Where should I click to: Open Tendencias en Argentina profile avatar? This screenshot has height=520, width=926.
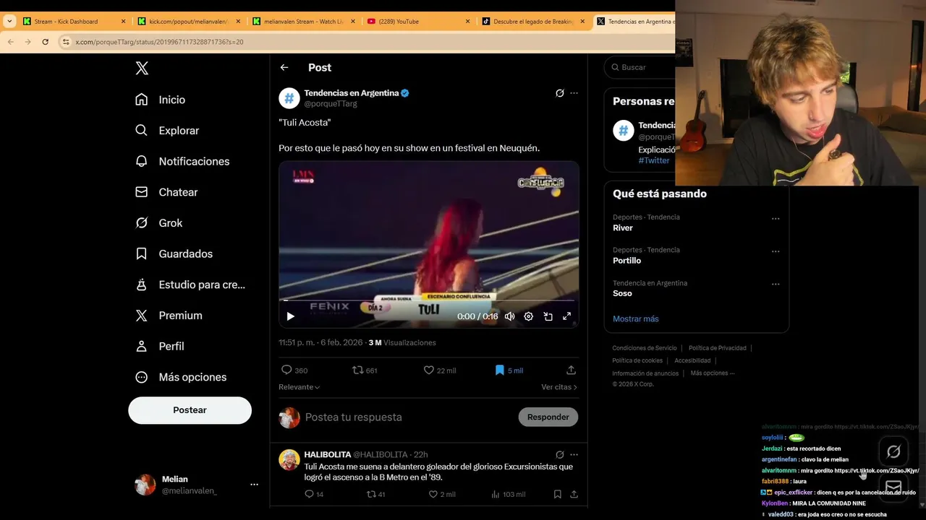click(x=289, y=98)
